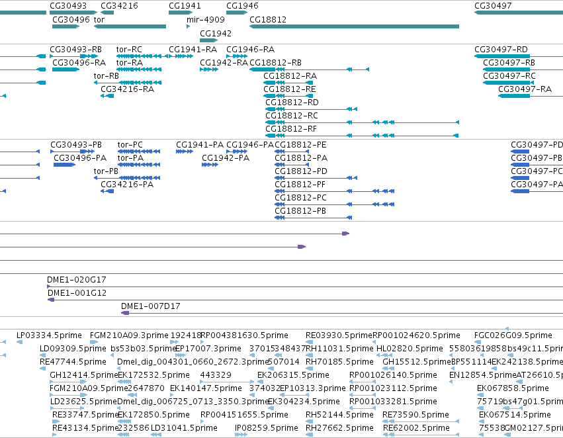Open EST RE03930.5prime
The height and width of the screenshot is (438, 563).
pyautogui.click(x=339, y=335)
